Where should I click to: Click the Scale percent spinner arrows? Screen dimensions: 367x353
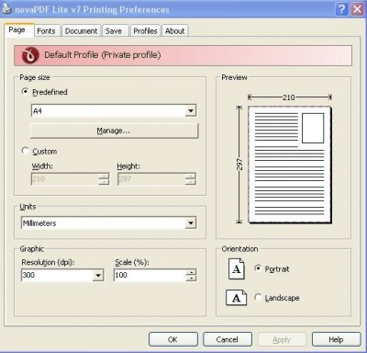tap(191, 275)
